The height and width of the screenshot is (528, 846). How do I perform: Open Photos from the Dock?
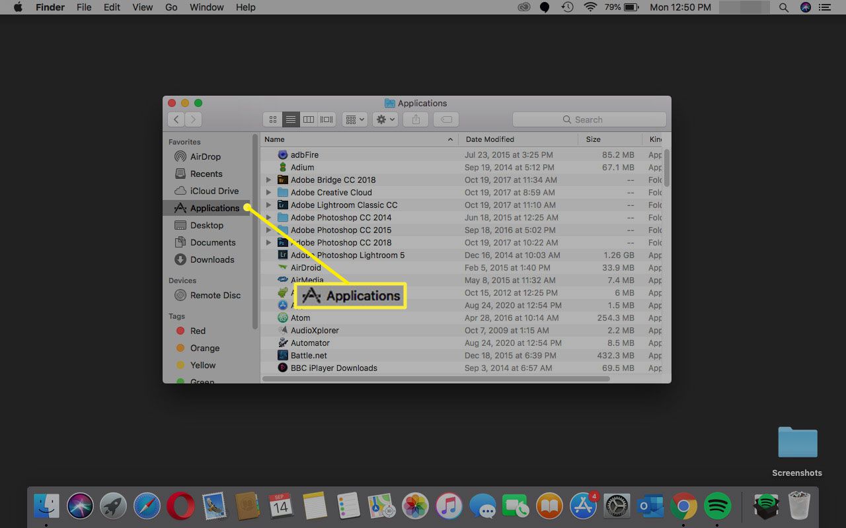[416, 507]
